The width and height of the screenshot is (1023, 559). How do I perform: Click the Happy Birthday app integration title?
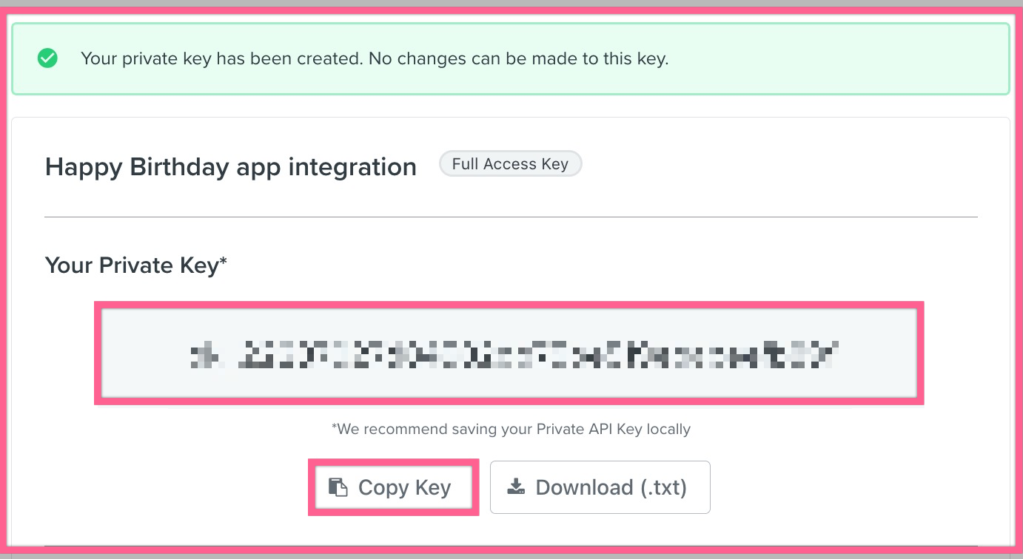pyautogui.click(x=230, y=167)
